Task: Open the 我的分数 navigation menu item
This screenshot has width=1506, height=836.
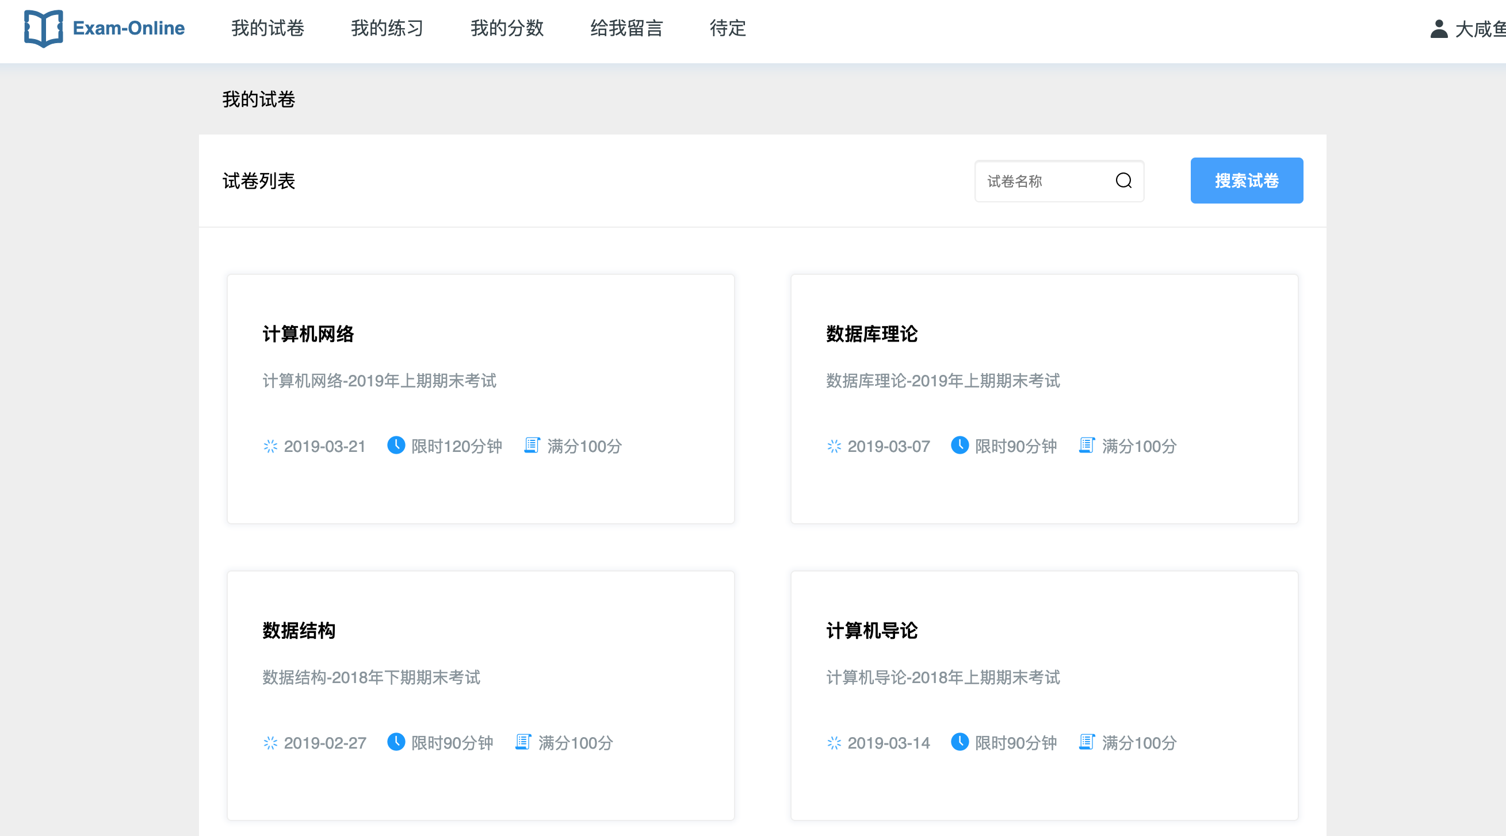Action: click(507, 28)
